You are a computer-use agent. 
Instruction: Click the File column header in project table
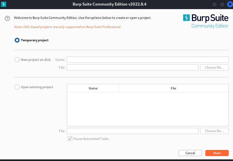click(x=173, y=88)
